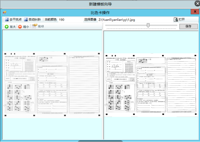Click the app icon in 比色卡操作 title bar

(x=4, y=13)
